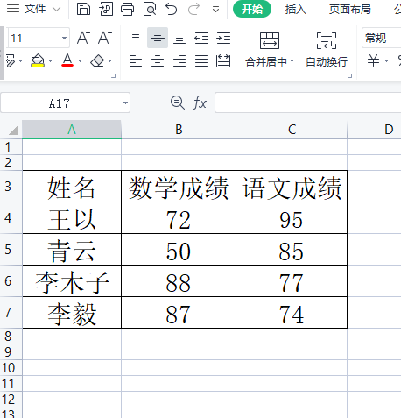This screenshot has height=418, width=401.
Task: Toggle middle vertical alignment
Action: [158, 38]
